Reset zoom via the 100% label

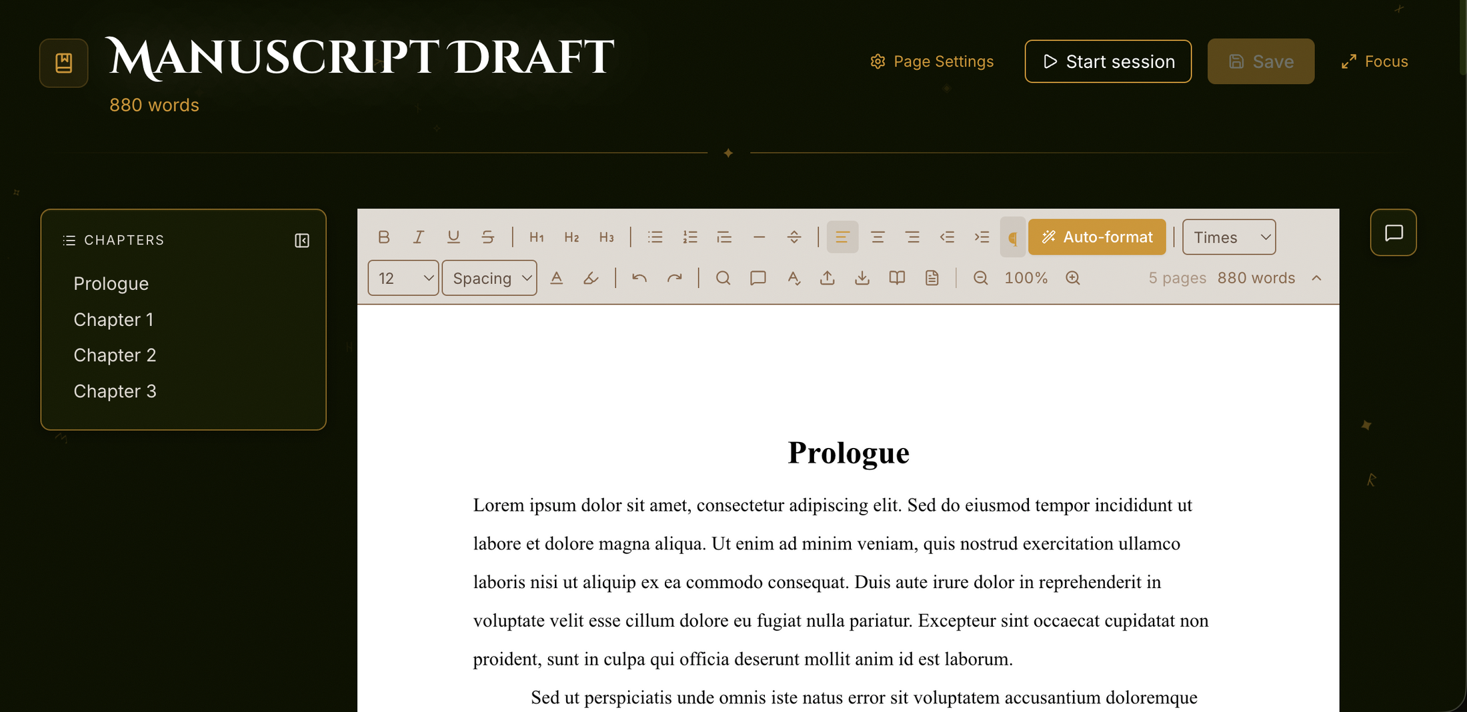[1026, 278]
